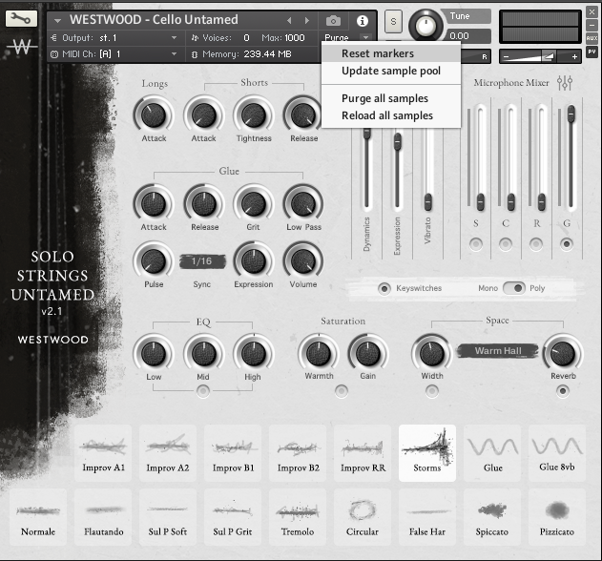Click the 1/16 Sync value button
This screenshot has height=561, width=602.
(x=201, y=260)
